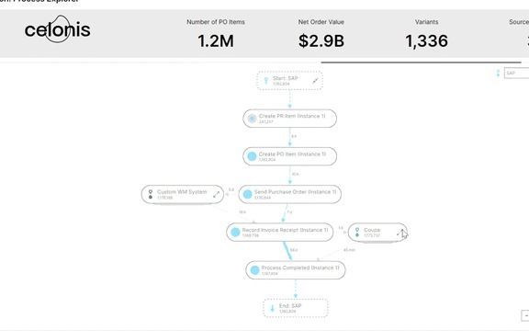Click the SAP input field at top right

[x=516, y=73]
